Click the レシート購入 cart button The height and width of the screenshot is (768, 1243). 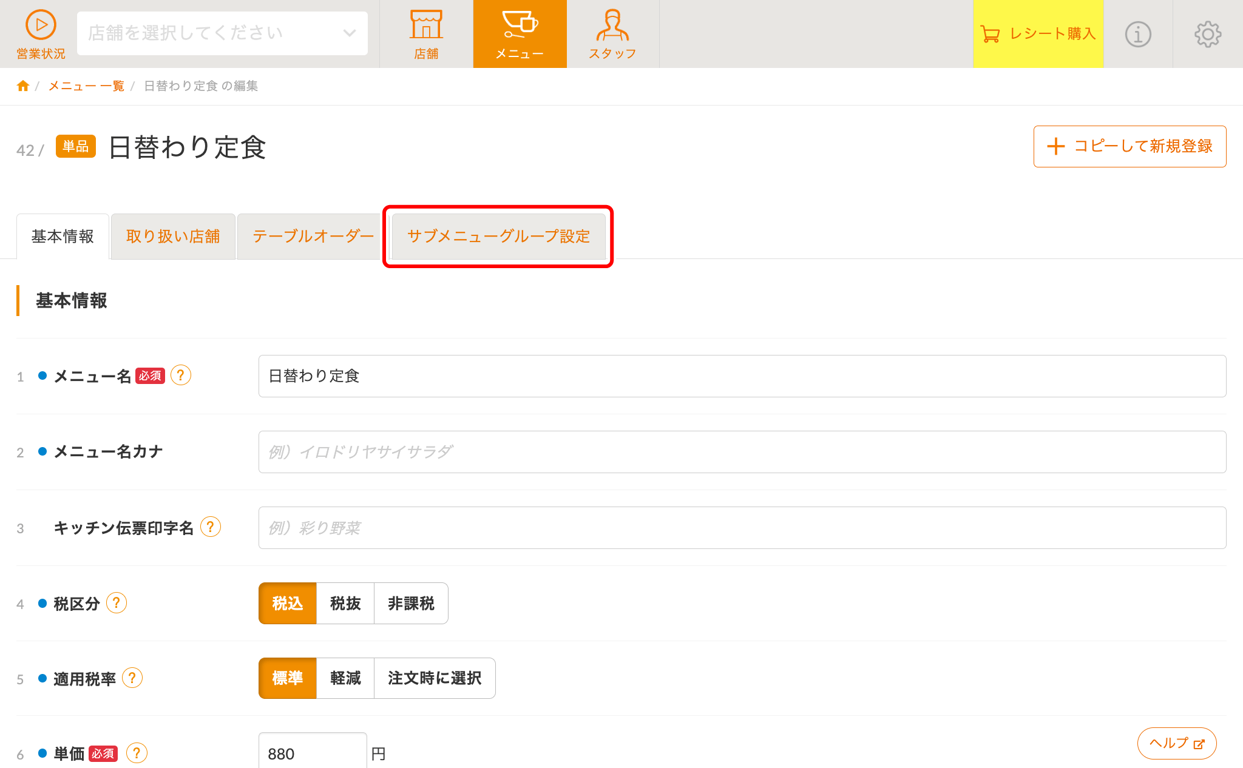(x=1038, y=34)
